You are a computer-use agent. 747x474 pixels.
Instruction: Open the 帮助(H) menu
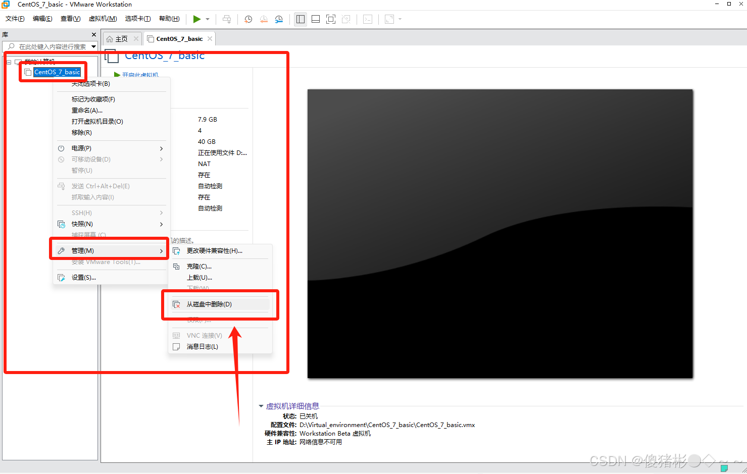(169, 19)
